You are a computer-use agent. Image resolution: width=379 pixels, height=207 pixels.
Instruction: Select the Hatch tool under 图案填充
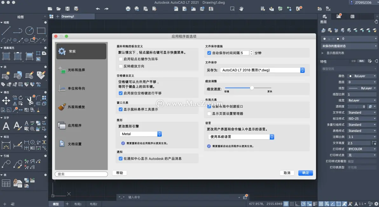[6, 56]
